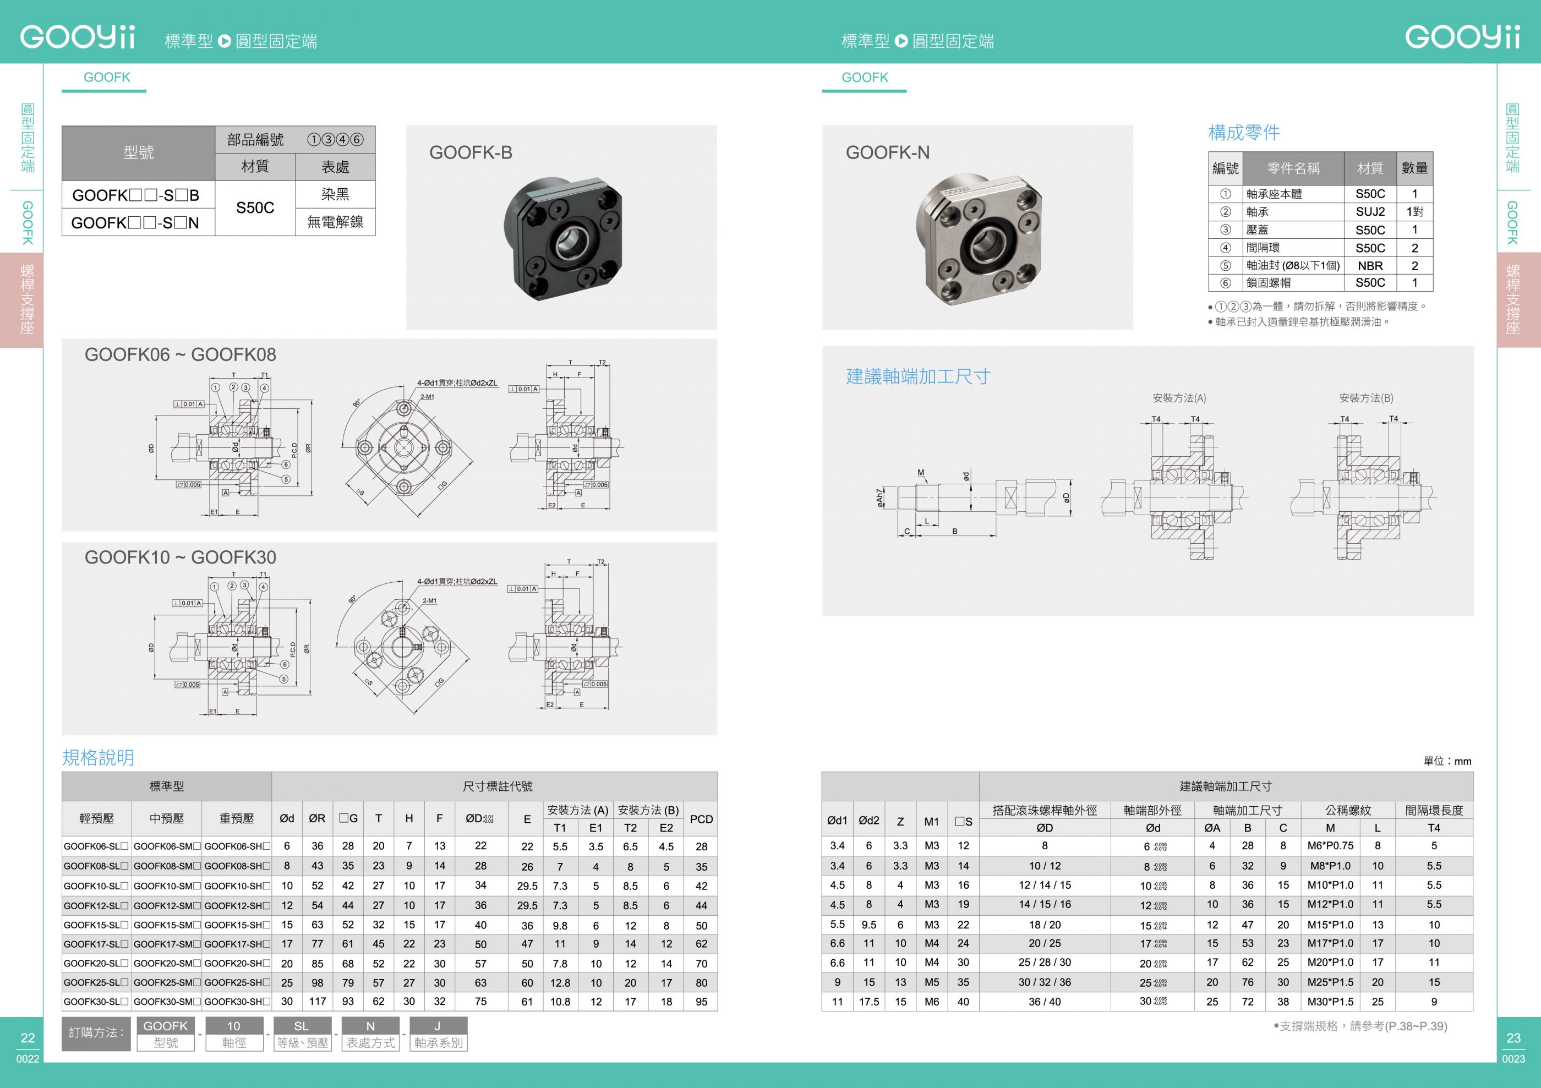This screenshot has height=1088, width=1541.
Task: Click the 建議軸端加工尺寸 heading
Action: 918,376
